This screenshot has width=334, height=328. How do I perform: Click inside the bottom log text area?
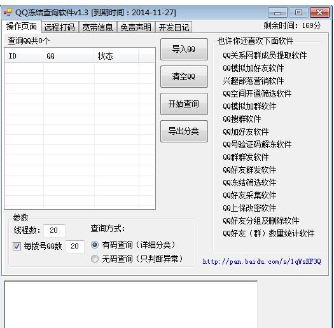pyautogui.click(x=131, y=304)
